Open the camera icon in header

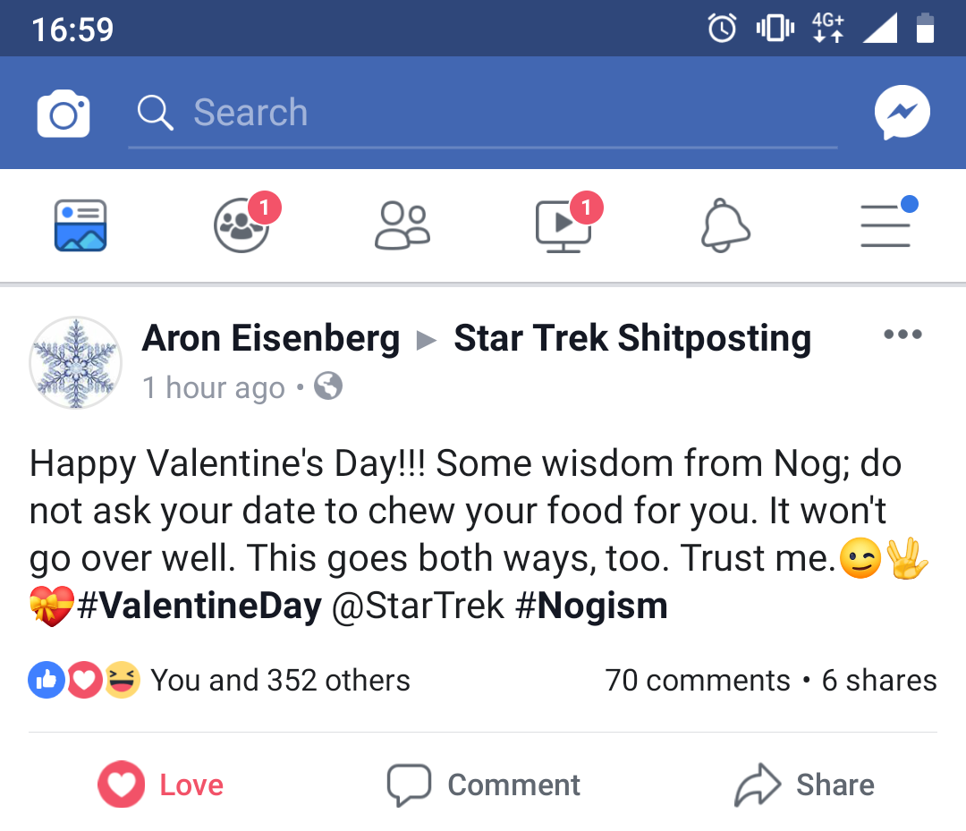(64, 114)
